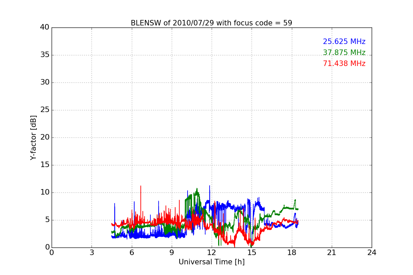The image size is (413, 275).
Task: Click the x-axis tick label 12
Action: pos(212,253)
